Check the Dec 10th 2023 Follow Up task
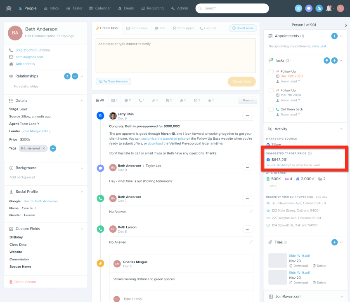 coord(271,72)
